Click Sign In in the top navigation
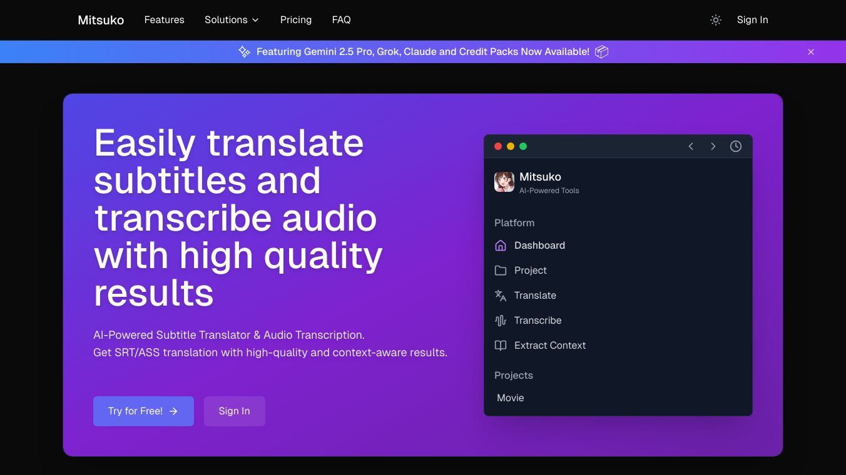The image size is (846, 475). coord(752,20)
